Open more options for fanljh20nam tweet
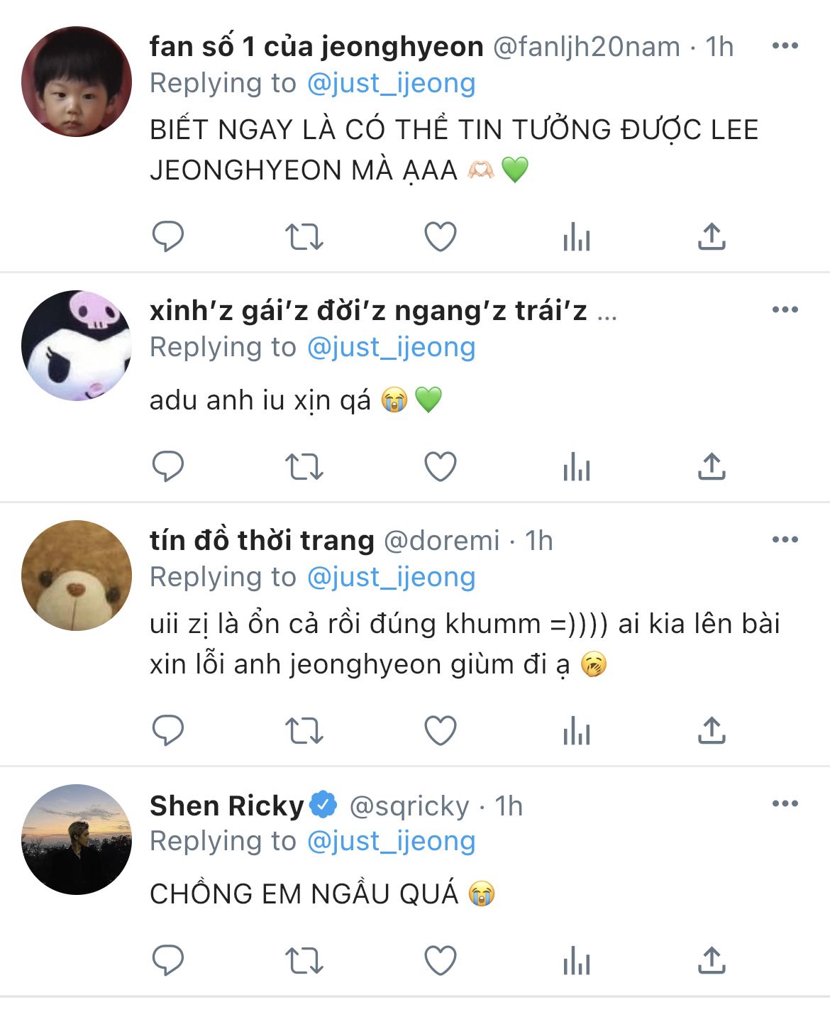The width and height of the screenshot is (830, 1017). point(785,46)
